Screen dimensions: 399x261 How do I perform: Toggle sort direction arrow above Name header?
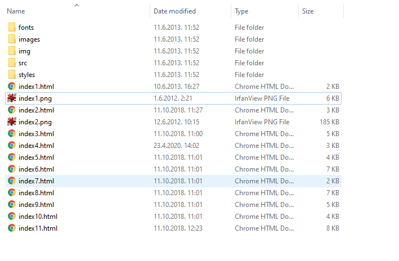(77, 6)
